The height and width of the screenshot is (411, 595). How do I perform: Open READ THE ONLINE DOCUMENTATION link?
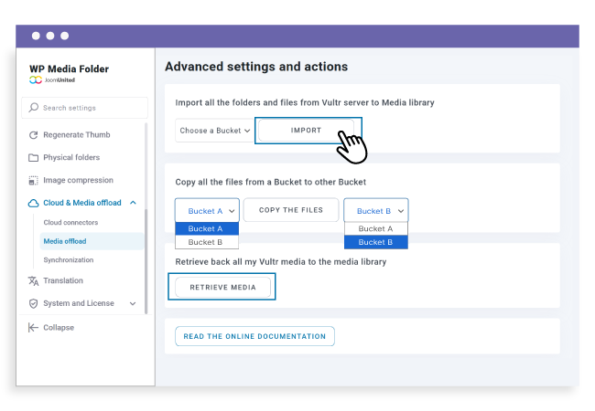[x=255, y=336]
